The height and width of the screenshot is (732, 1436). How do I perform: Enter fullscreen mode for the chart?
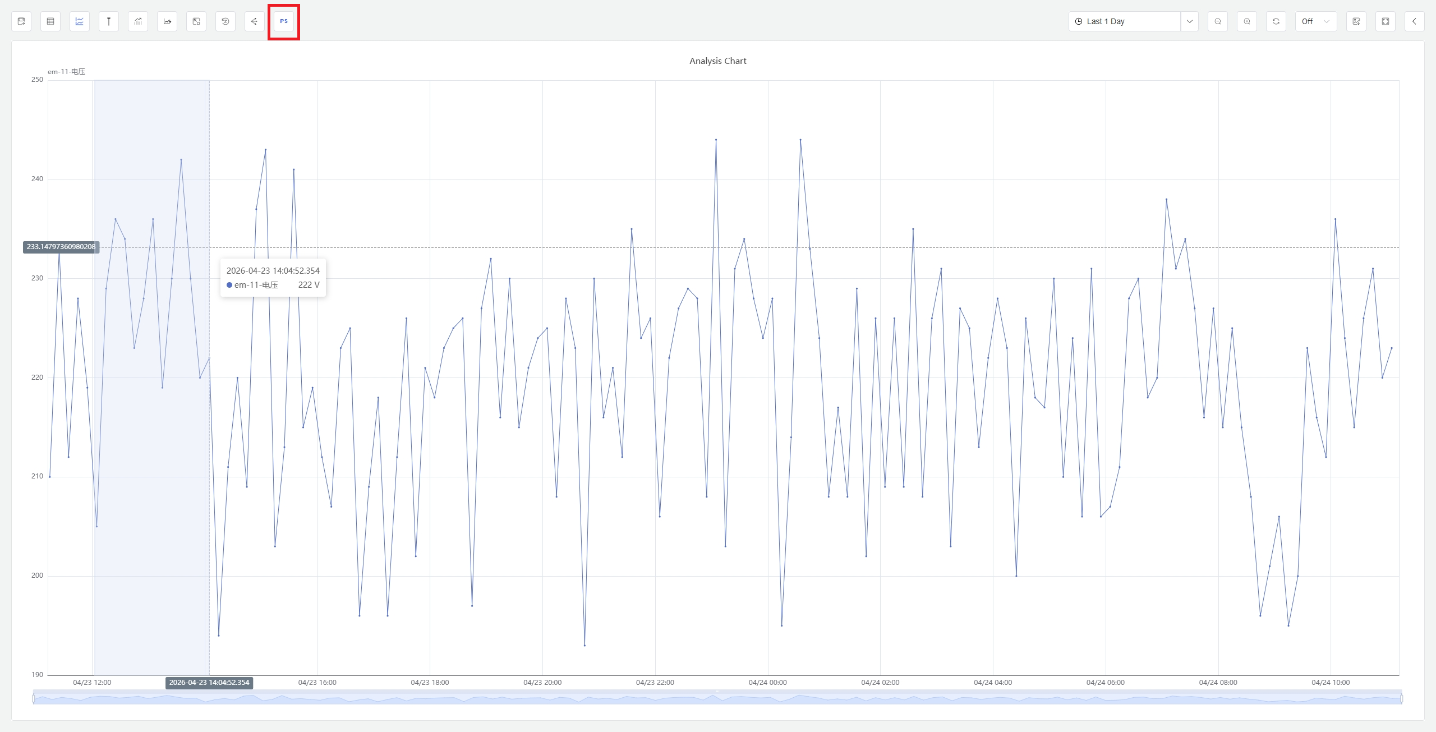(x=1385, y=21)
